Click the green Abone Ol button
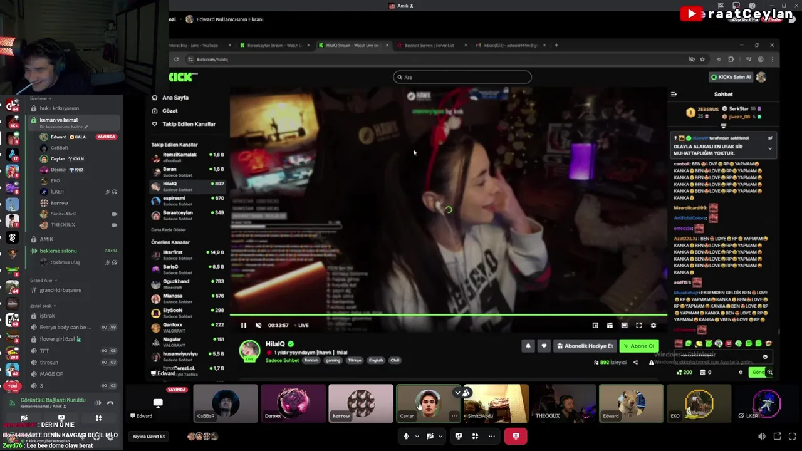This screenshot has height=451, width=802. (638, 346)
